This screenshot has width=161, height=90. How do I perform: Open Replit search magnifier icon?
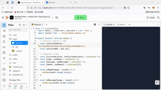tap(158, 17)
